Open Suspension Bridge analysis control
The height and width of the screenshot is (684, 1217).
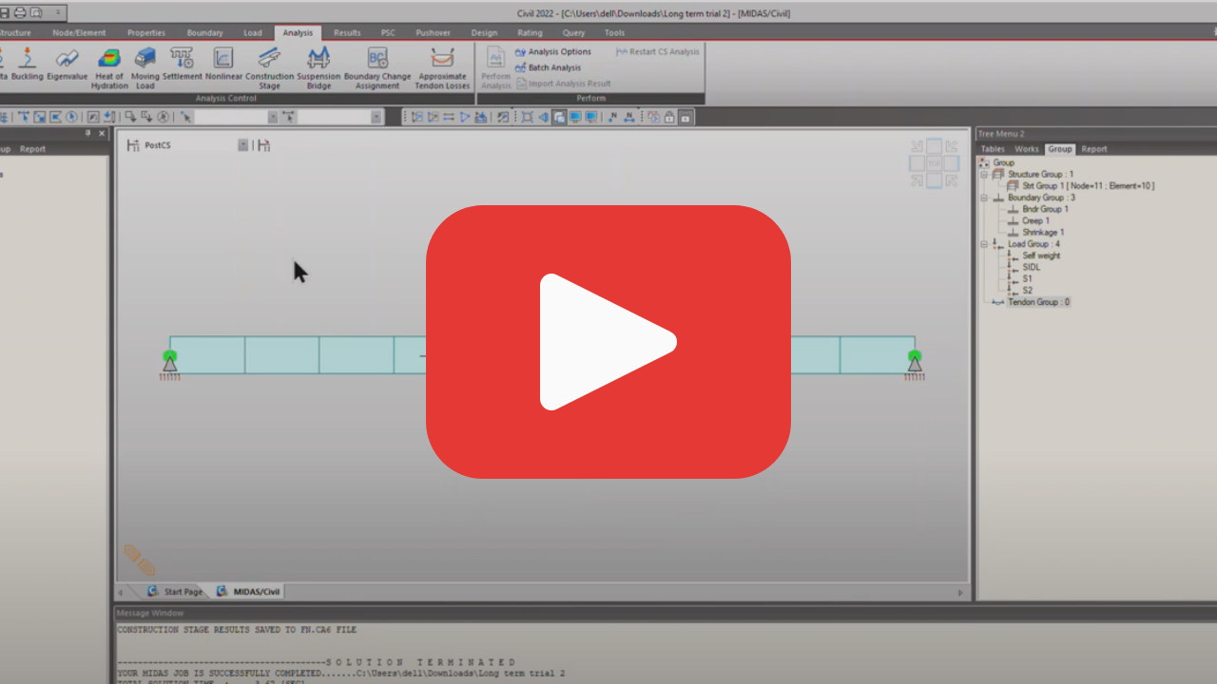[319, 68]
